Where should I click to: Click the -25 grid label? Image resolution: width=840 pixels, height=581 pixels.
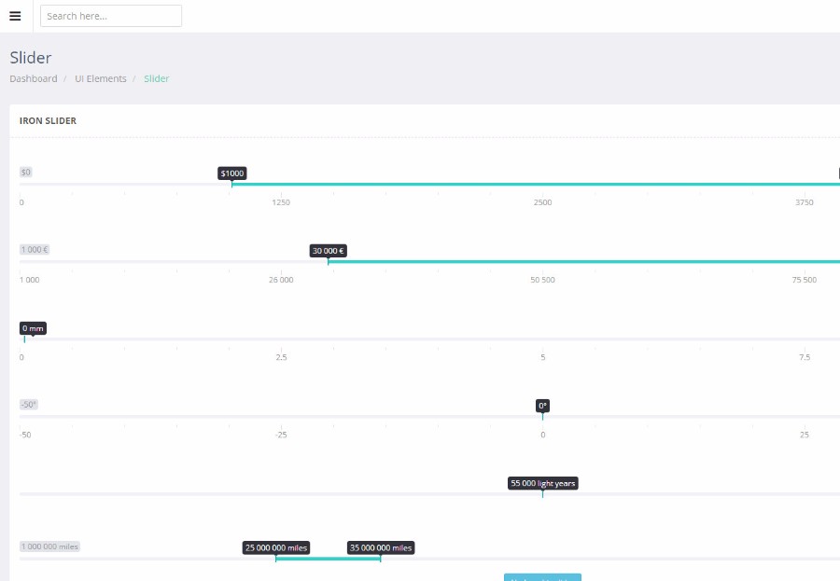pyautogui.click(x=281, y=435)
